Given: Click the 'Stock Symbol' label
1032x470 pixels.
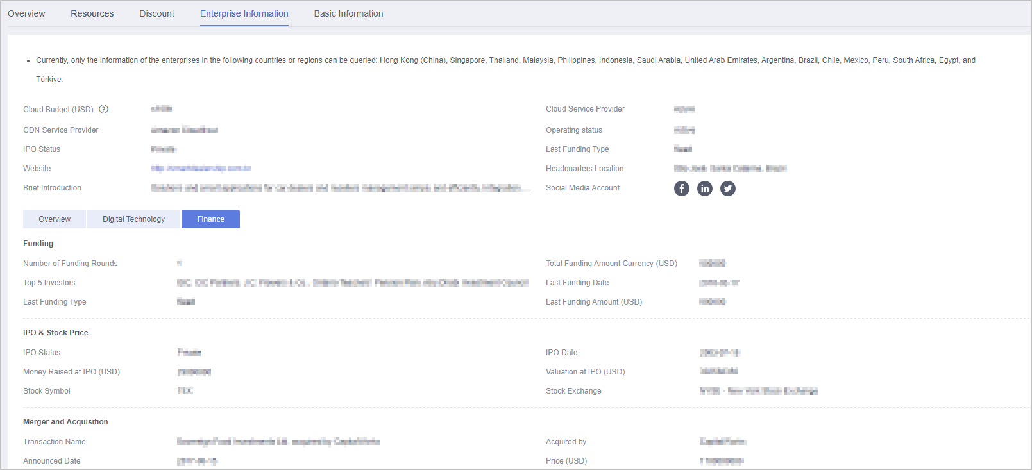Looking at the screenshot, I should click(47, 391).
